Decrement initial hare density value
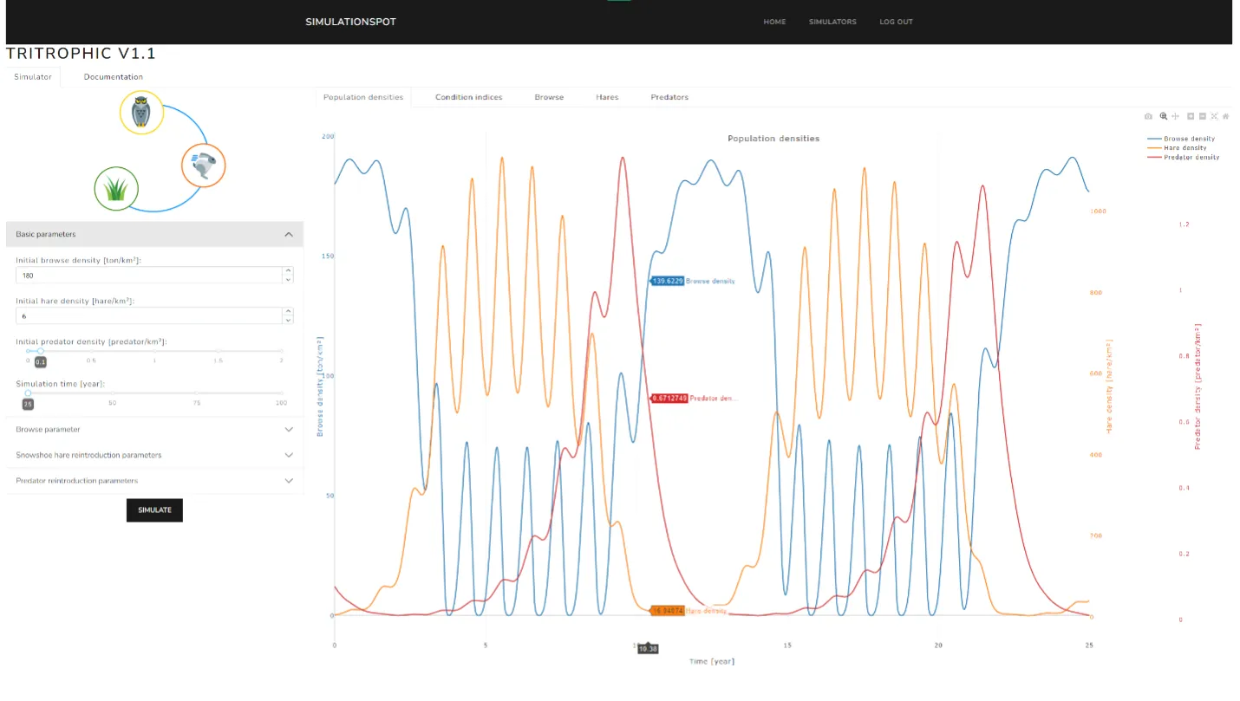This screenshot has width=1240, height=701. [x=288, y=320]
